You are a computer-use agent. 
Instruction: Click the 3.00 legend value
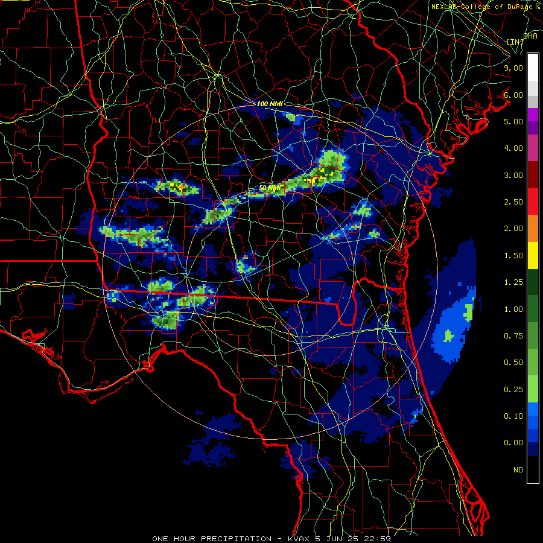coord(513,175)
